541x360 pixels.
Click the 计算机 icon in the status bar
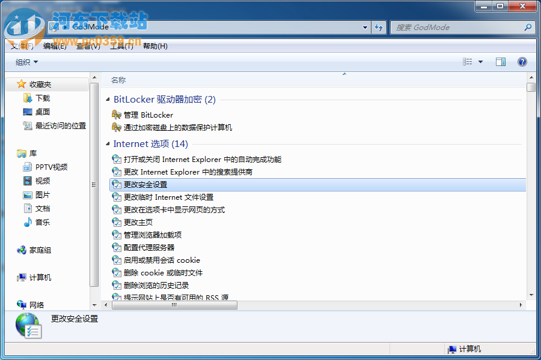point(451,349)
